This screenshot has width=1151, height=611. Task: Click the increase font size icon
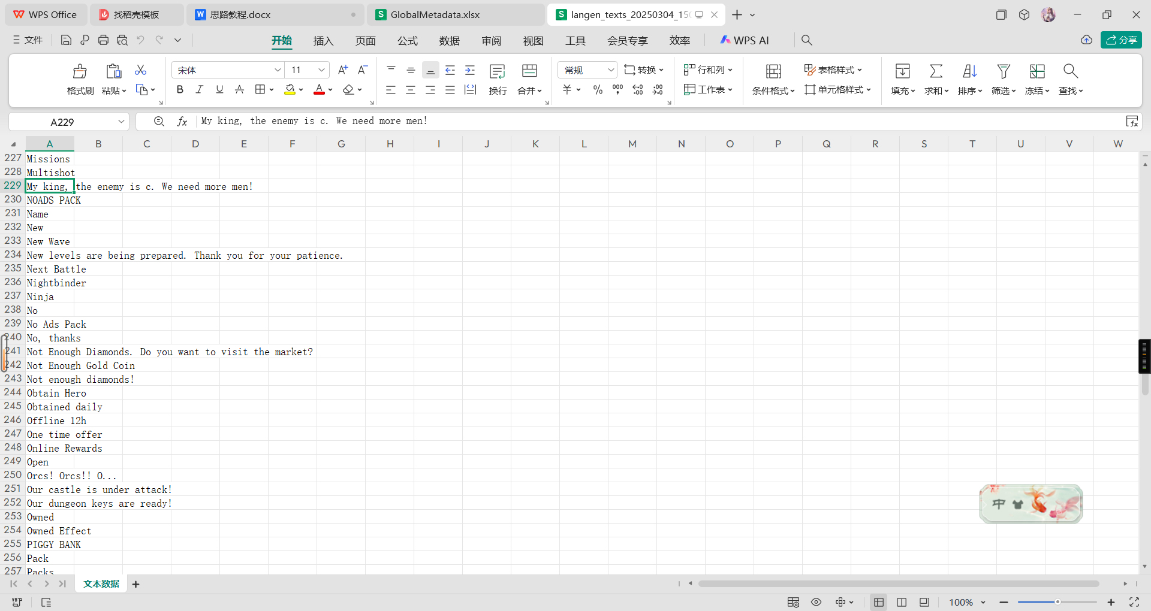(343, 70)
